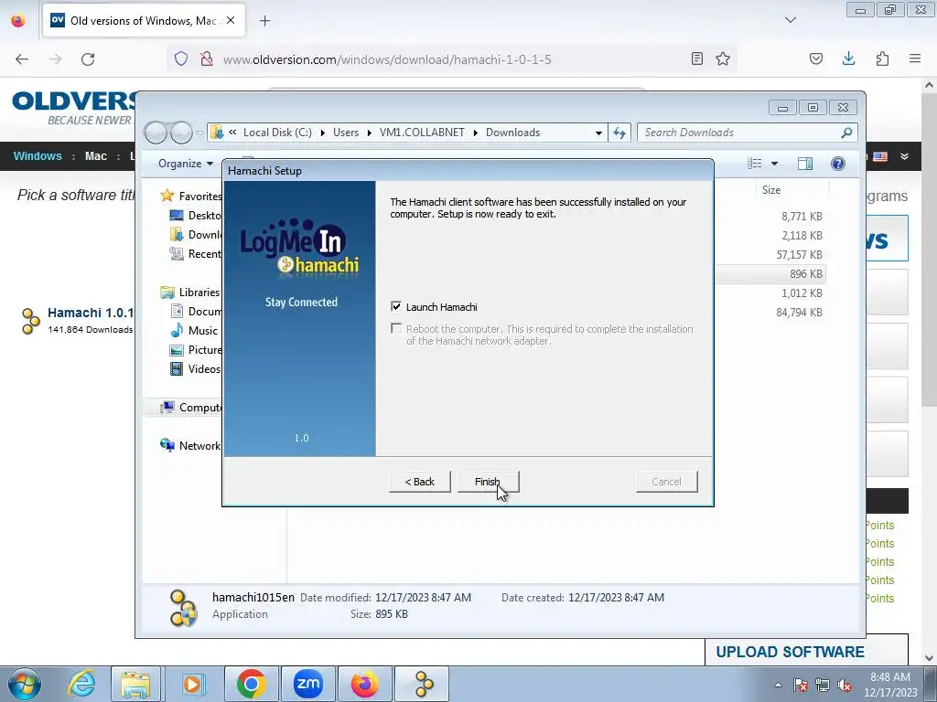Viewport: 937px width, 702px height.
Task: Launch Internet Explorer from the taskbar
Action: (x=81, y=684)
